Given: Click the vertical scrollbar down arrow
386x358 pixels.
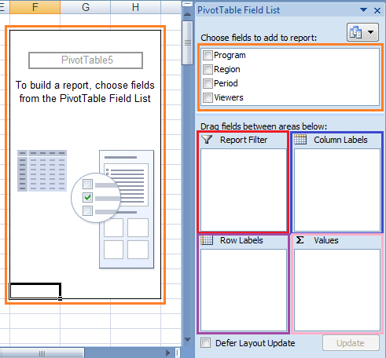Looking at the screenshot, I should (x=187, y=340).
